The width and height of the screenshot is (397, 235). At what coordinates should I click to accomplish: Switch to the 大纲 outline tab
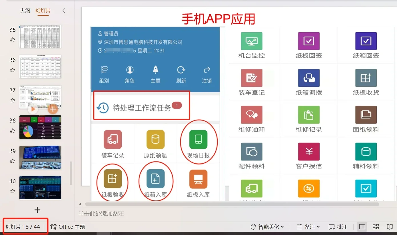(25, 10)
